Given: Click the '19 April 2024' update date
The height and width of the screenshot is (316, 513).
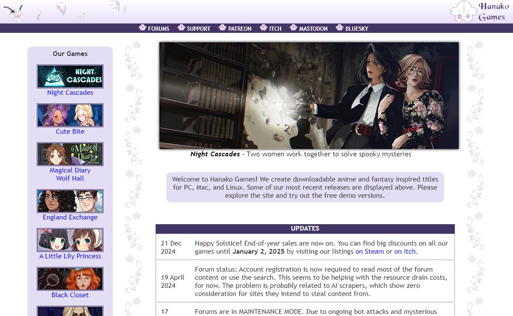Looking at the screenshot, I should (x=173, y=281).
